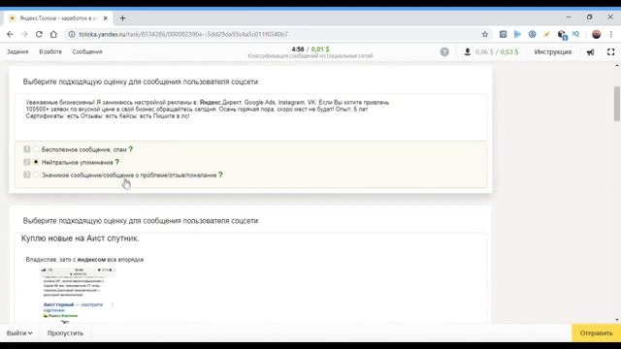Image resolution: width=621 pixels, height=349 pixels.
Task: Switch to the Яндекс.Толока browser tab
Action: click(x=58, y=18)
